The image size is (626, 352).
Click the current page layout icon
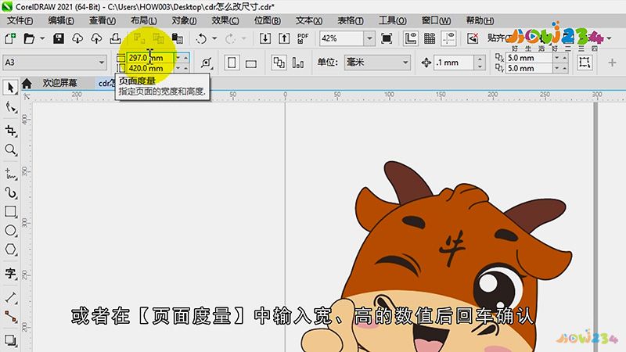click(x=298, y=63)
